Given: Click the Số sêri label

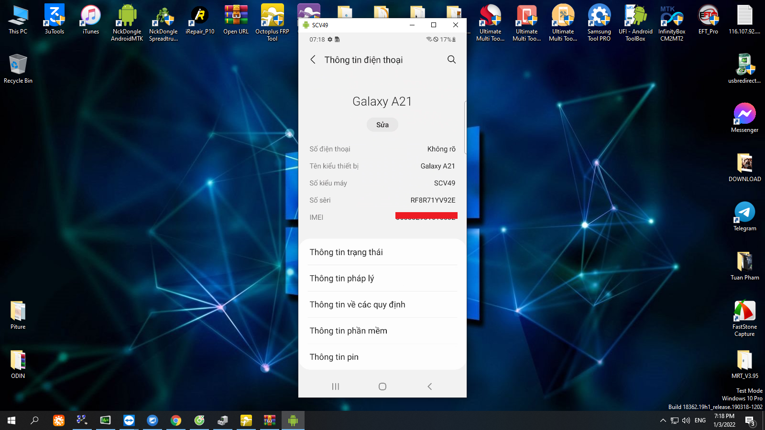Looking at the screenshot, I should 320,200.
